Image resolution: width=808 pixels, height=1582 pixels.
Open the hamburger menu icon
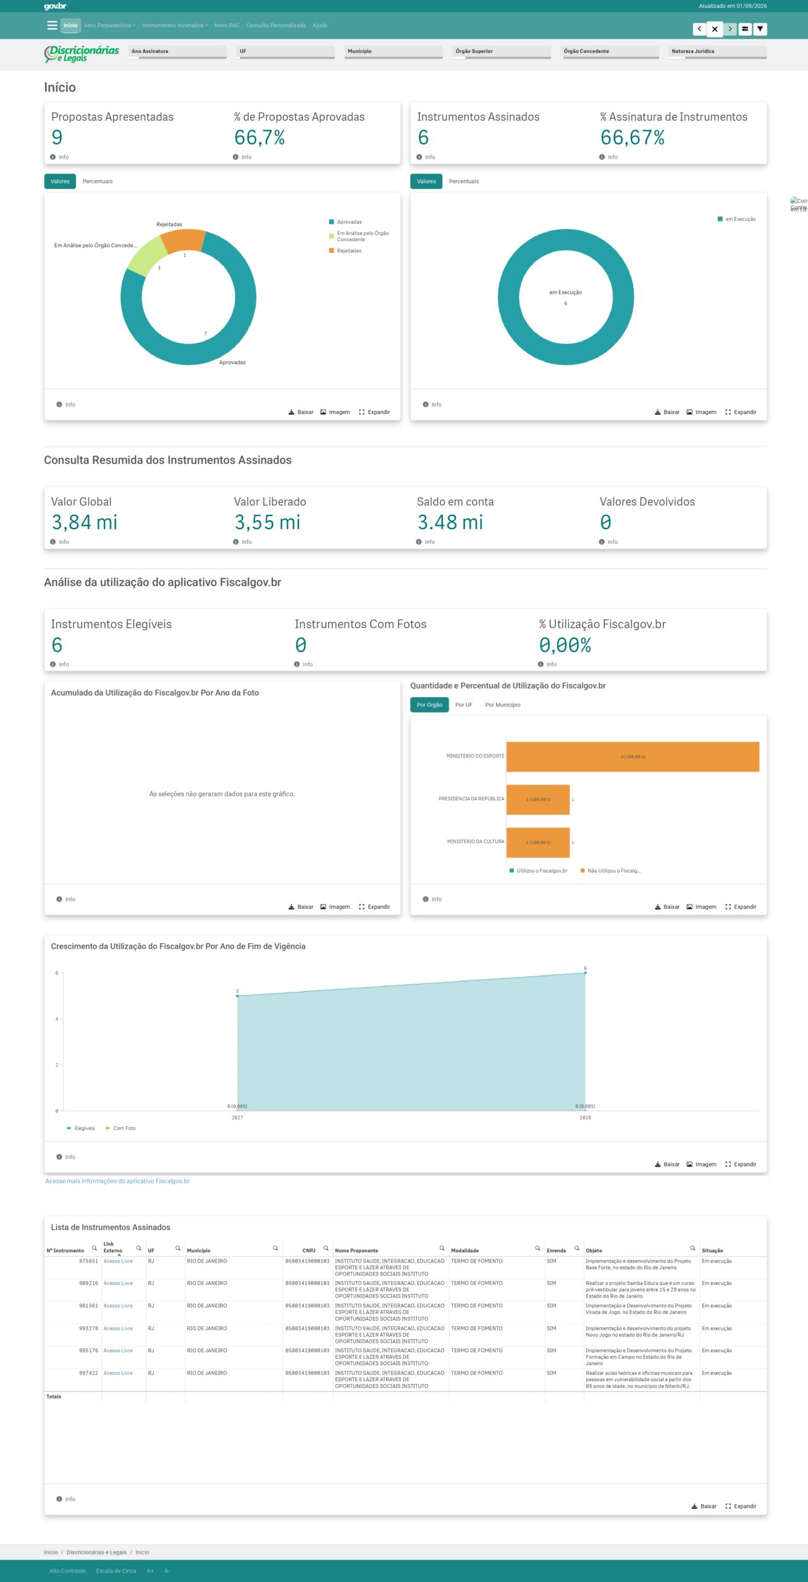pyautogui.click(x=52, y=25)
